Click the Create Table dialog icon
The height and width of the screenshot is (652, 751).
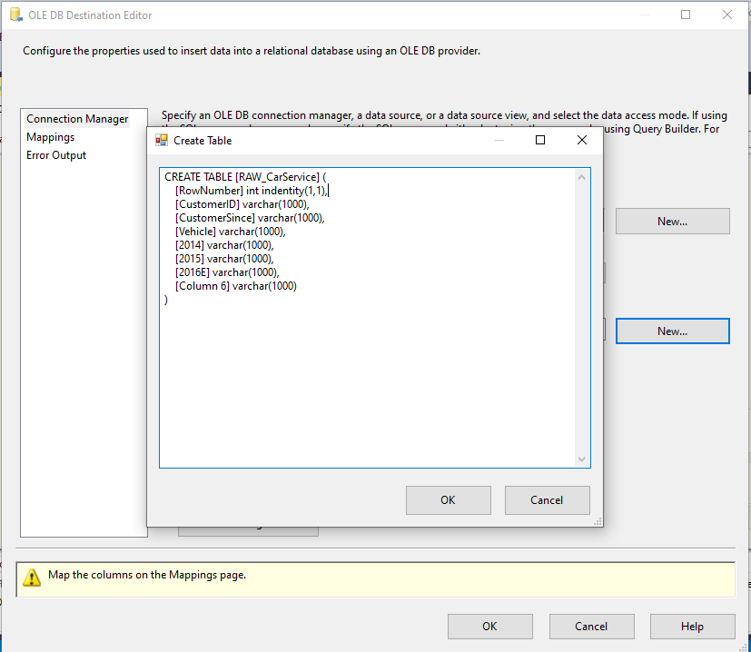point(162,140)
